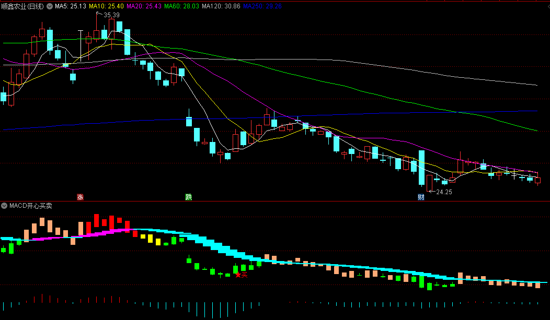Select the MA250 blue label

click(x=262, y=6)
